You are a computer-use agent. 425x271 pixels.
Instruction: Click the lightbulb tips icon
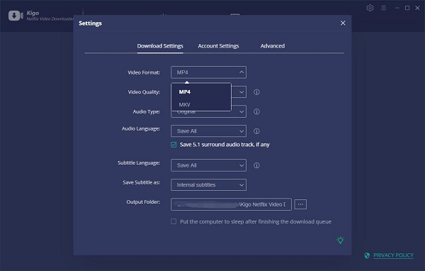[x=341, y=240]
